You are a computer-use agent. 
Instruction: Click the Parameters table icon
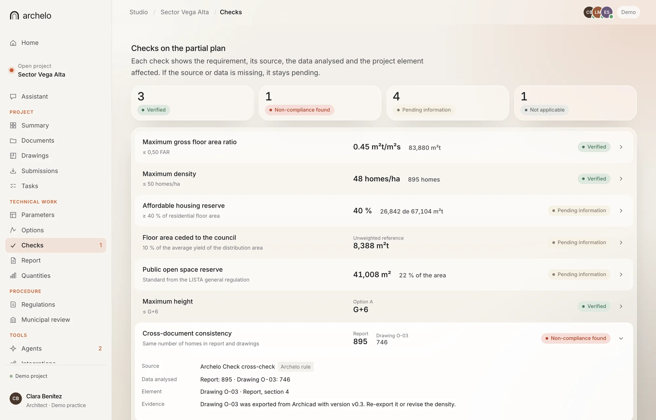coord(13,215)
